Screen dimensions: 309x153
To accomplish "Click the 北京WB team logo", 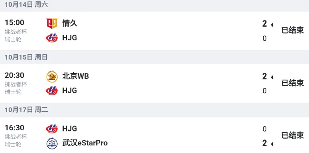I will coord(52,76).
